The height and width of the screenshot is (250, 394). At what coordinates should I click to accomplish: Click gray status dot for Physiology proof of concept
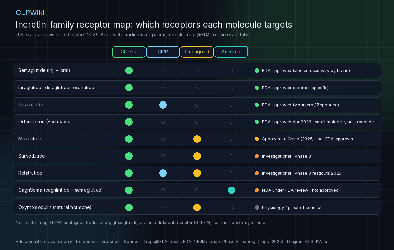(x=257, y=207)
